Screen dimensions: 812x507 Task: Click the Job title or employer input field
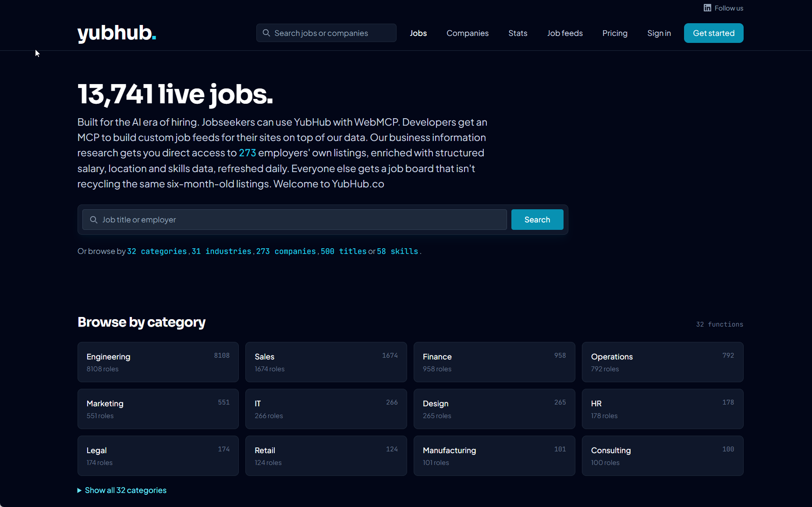click(x=294, y=219)
